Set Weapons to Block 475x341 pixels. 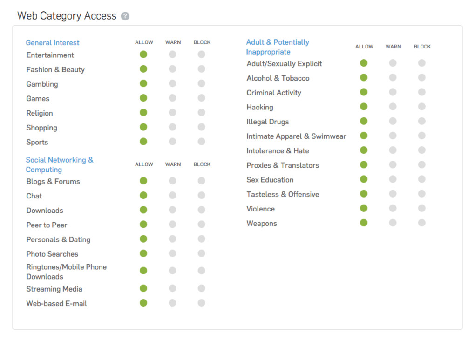(x=421, y=223)
